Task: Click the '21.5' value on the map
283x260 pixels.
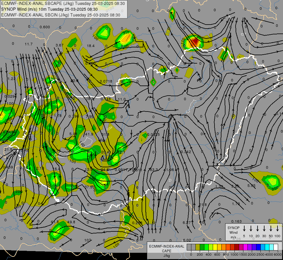Action: point(8,150)
